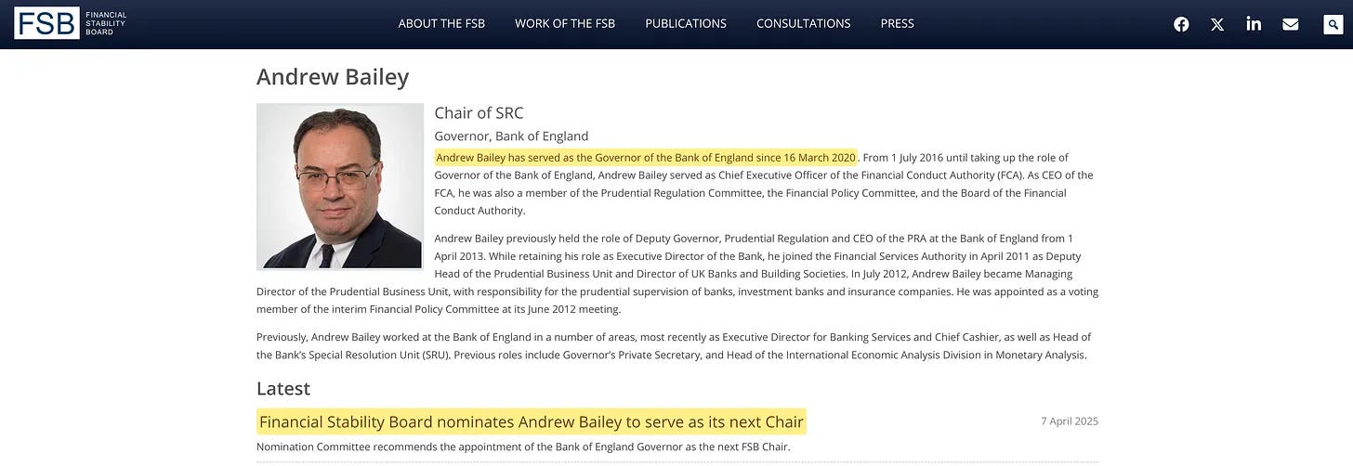Click the Chair of SRC title text
1353x466 pixels.
(x=479, y=113)
